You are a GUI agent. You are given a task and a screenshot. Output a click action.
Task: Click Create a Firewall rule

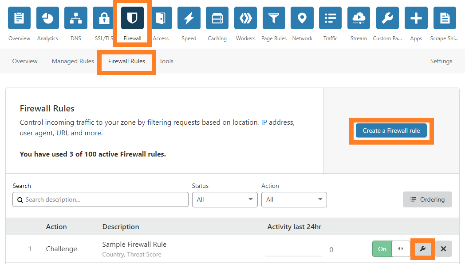(x=391, y=130)
